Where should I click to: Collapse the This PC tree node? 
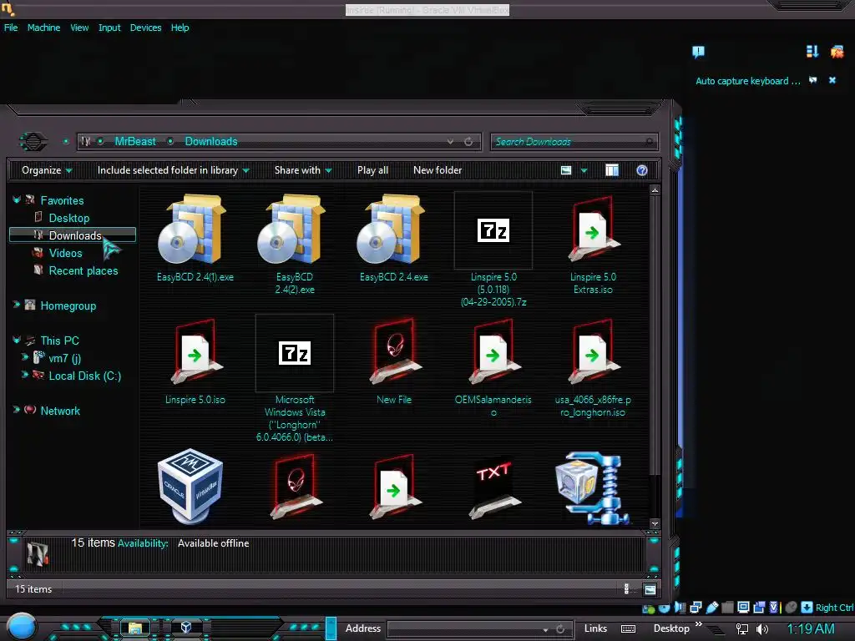[x=17, y=341]
